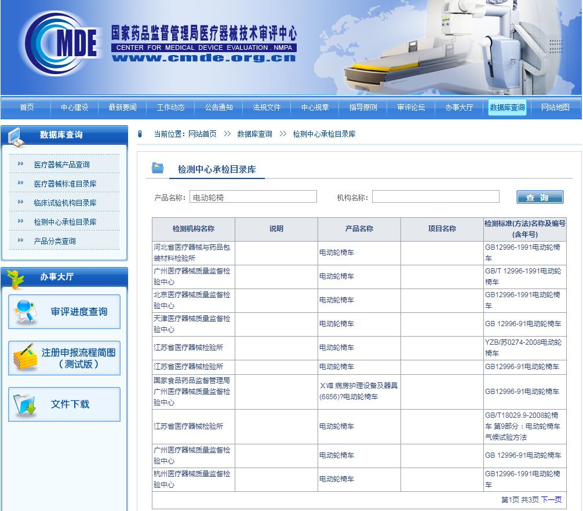Focus the 产品名称 input field

pyautogui.click(x=253, y=197)
